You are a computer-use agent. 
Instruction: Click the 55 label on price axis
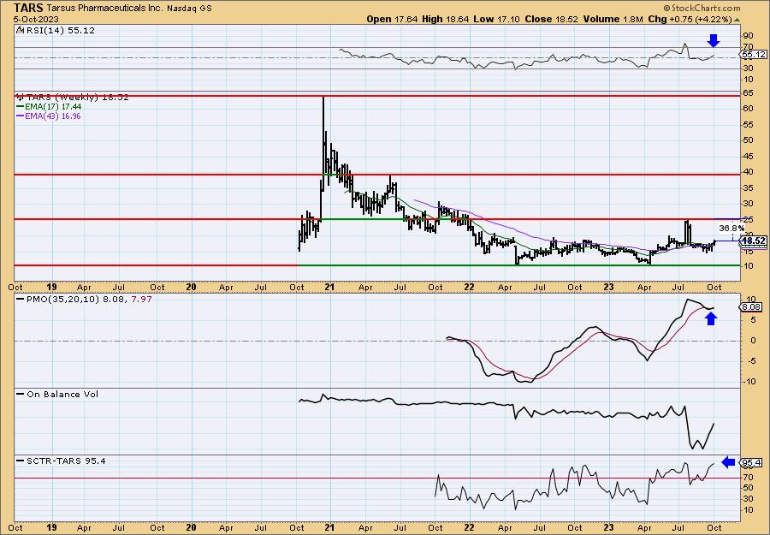pyautogui.click(x=749, y=124)
